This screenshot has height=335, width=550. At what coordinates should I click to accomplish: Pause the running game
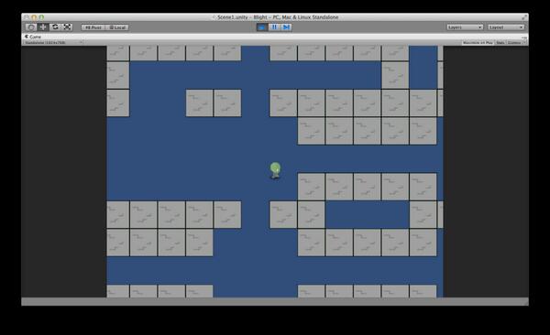(274, 27)
